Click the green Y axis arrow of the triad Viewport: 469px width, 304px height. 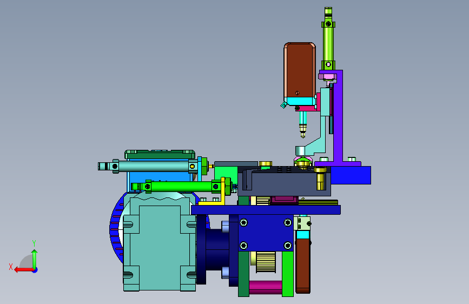(x=35, y=259)
